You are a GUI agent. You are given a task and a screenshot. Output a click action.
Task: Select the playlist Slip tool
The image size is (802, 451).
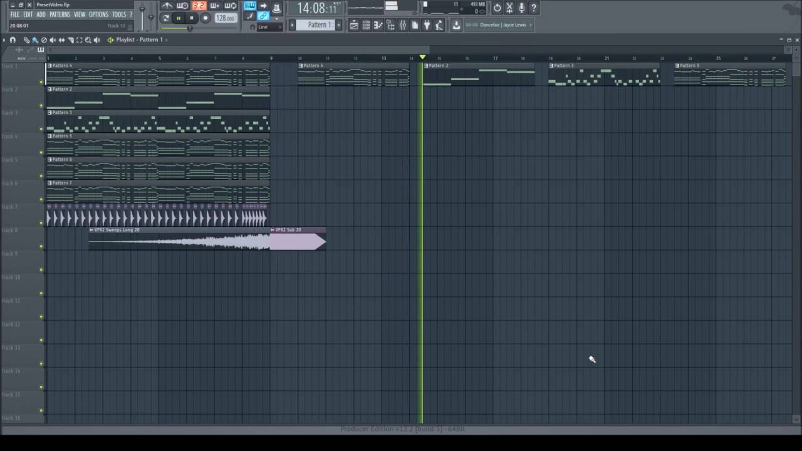(61, 40)
